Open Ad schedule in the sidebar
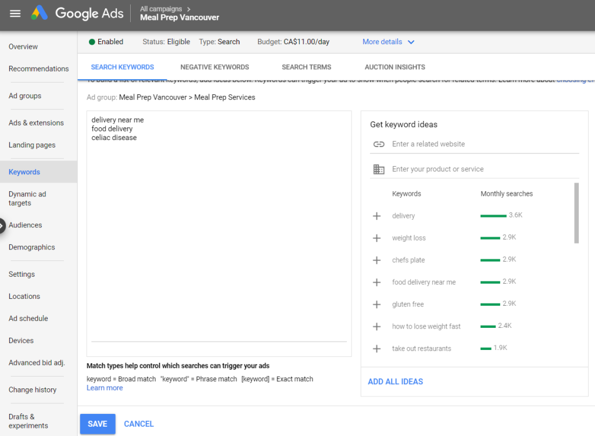595x436 pixels. [28, 319]
